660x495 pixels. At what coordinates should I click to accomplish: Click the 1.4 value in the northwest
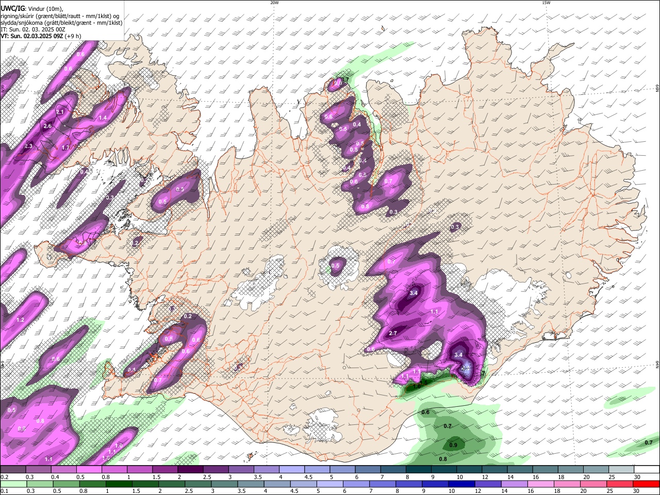(103, 118)
